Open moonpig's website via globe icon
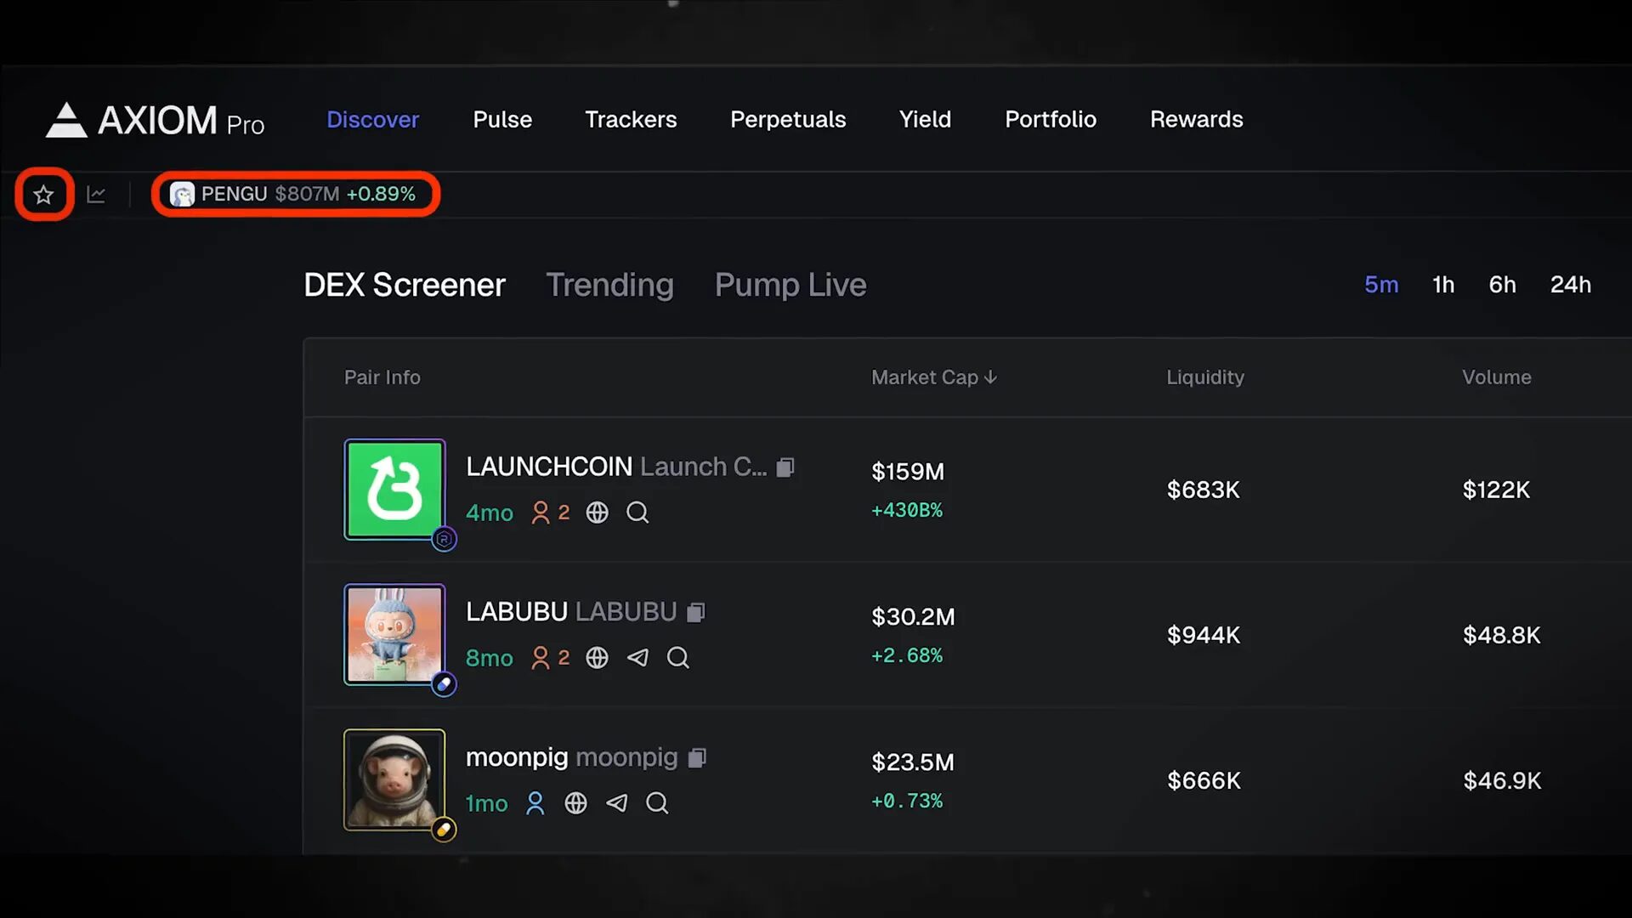Screen dimensions: 1632x918 click(x=575, y=803)
